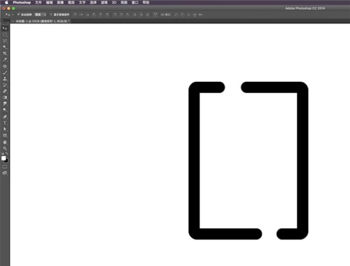Select the Clone Stamp tool
The height and width of the screenshot is (266, 350).
pos(5,78)
